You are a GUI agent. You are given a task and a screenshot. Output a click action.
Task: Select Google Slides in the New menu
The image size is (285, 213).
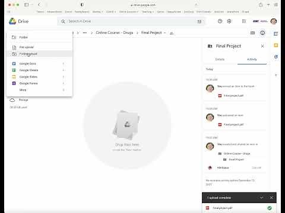[x=40, y=77]
